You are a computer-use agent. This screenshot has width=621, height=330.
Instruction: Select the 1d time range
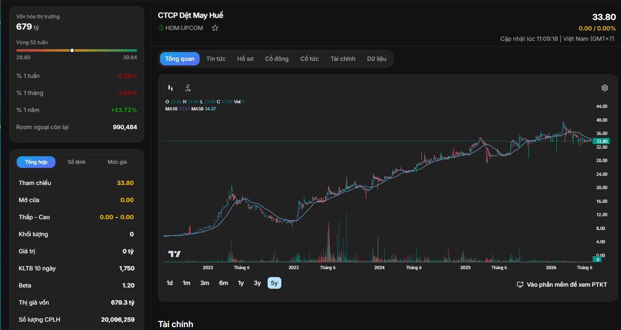click(170, 283)
